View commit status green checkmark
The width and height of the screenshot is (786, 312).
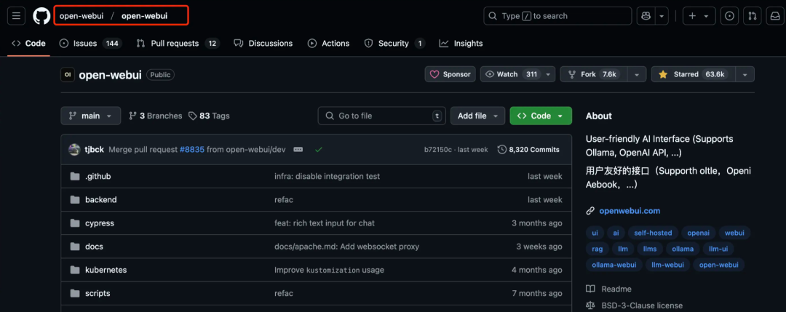point(318,149)
